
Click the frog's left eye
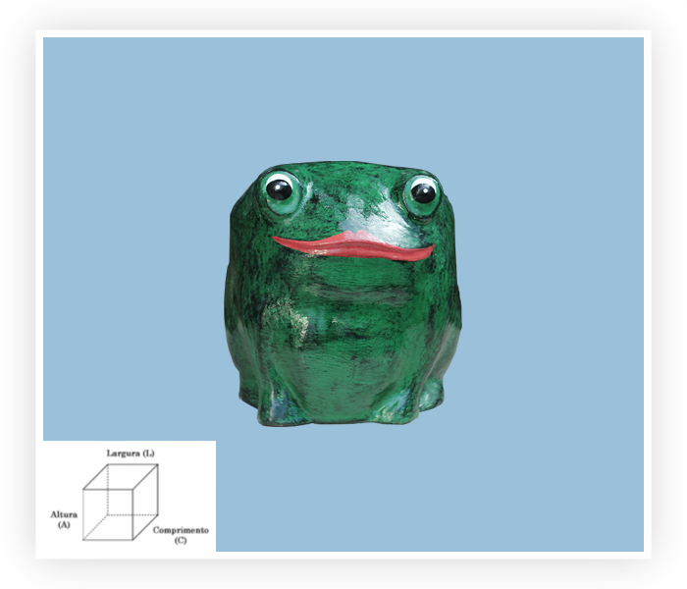280,189
